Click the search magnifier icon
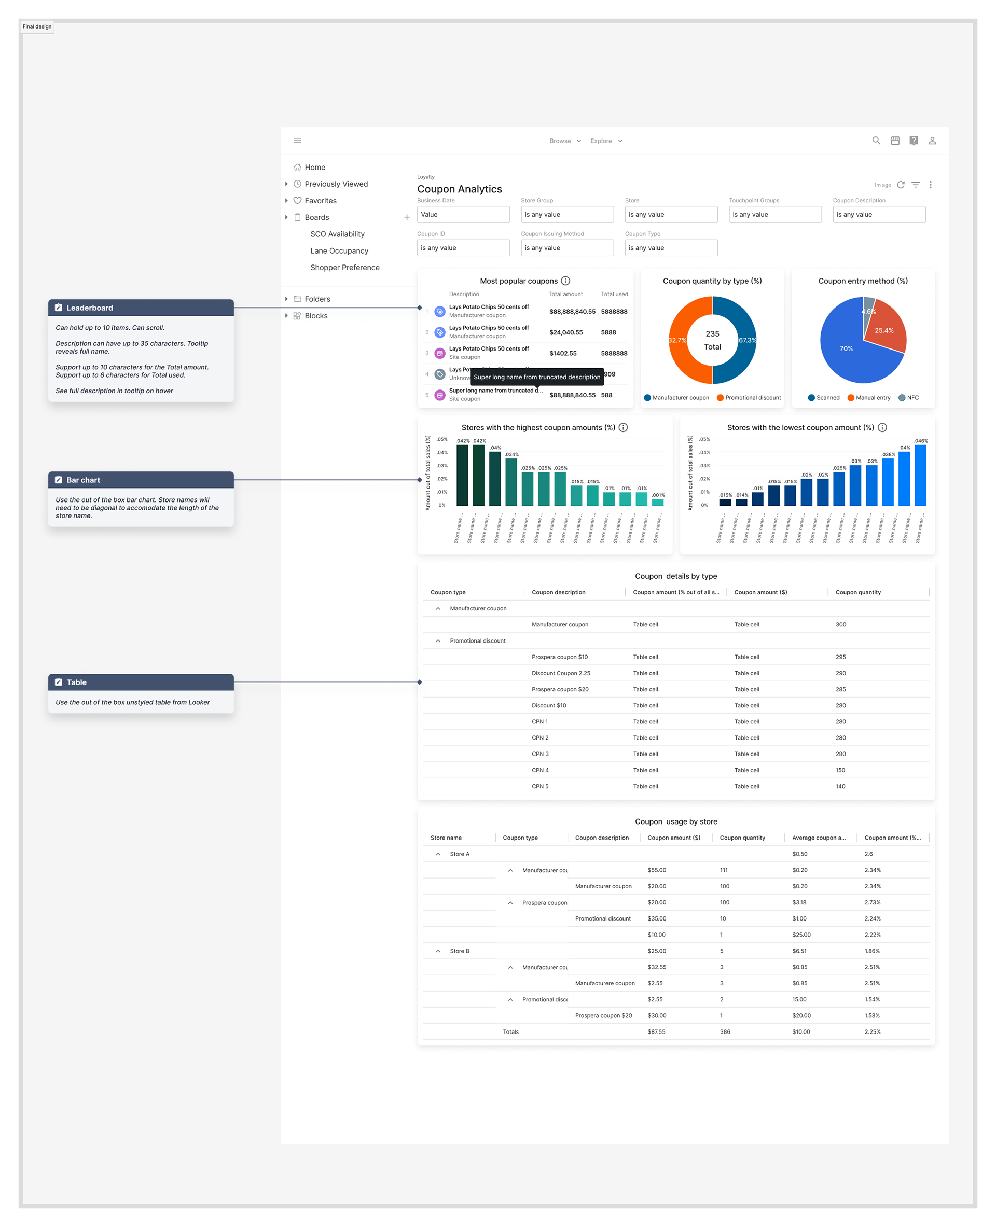Screen dimensions: 996x1227 click(x=876, y=141)
